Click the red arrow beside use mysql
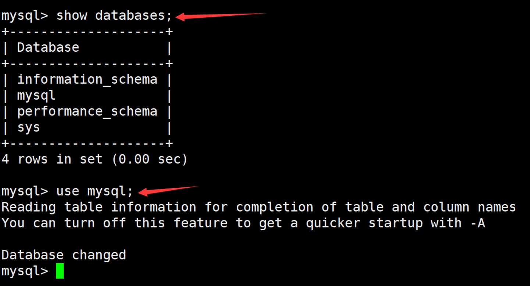The width and height of the screenshot is (530, 286). [x=169, y=190]
